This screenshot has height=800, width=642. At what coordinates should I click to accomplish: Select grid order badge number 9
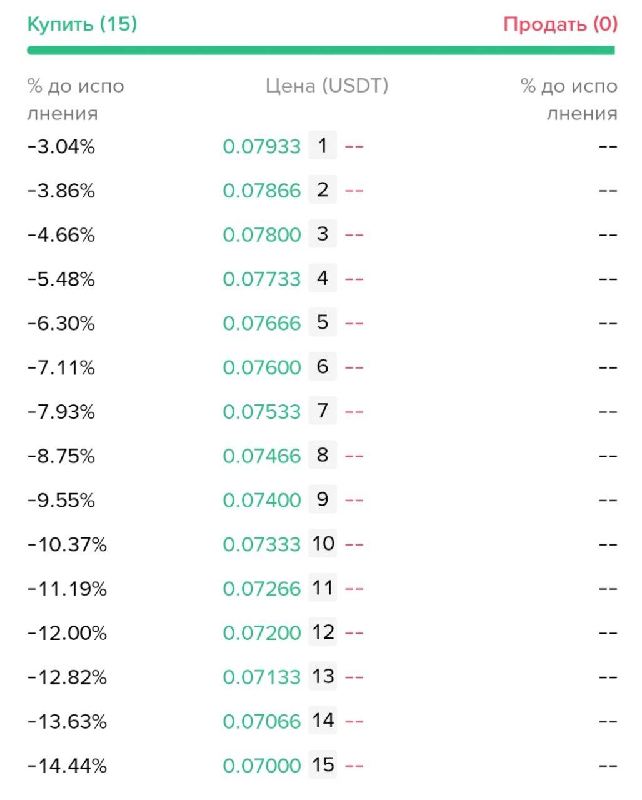coord(323,499)
